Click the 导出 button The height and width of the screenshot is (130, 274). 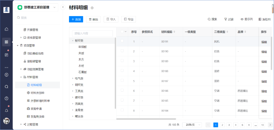pyautogui.click(x=129, y=19)
